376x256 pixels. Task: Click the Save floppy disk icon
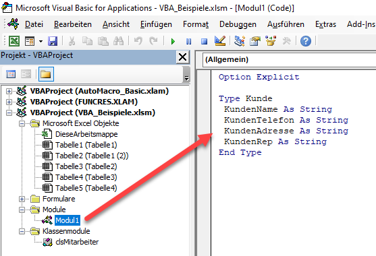53,41
